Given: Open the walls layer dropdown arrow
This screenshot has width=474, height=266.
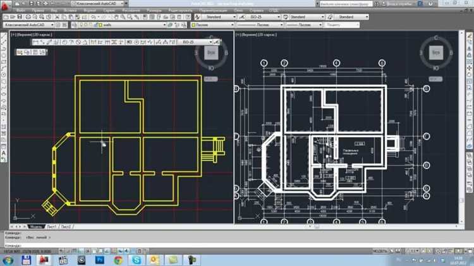Looking at the screenshot, I should click(x=164, y=25).
